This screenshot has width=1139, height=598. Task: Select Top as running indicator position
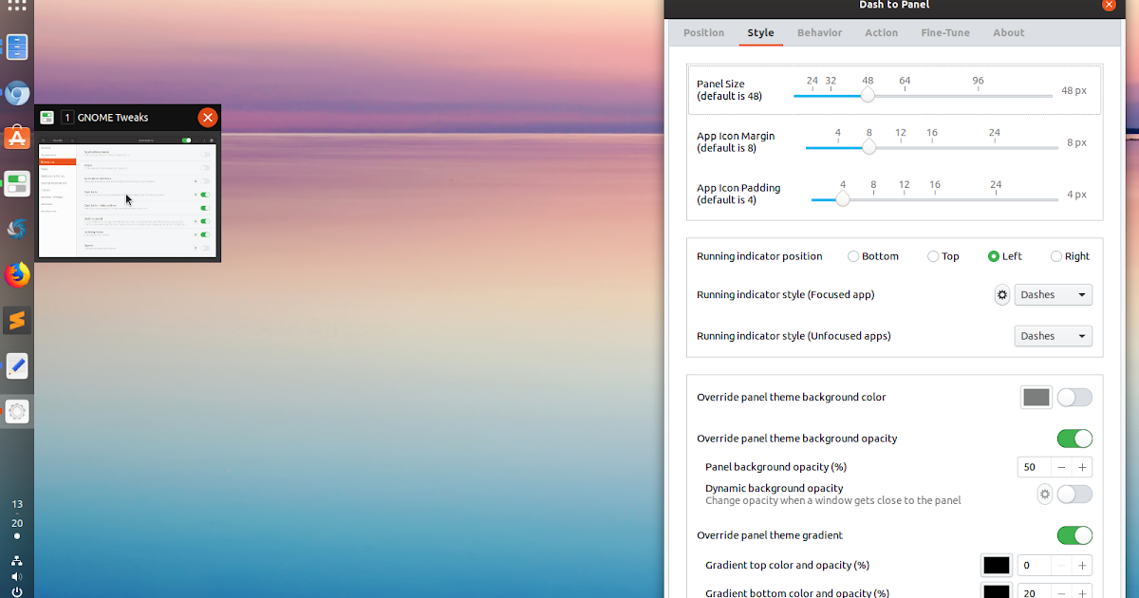932,255
